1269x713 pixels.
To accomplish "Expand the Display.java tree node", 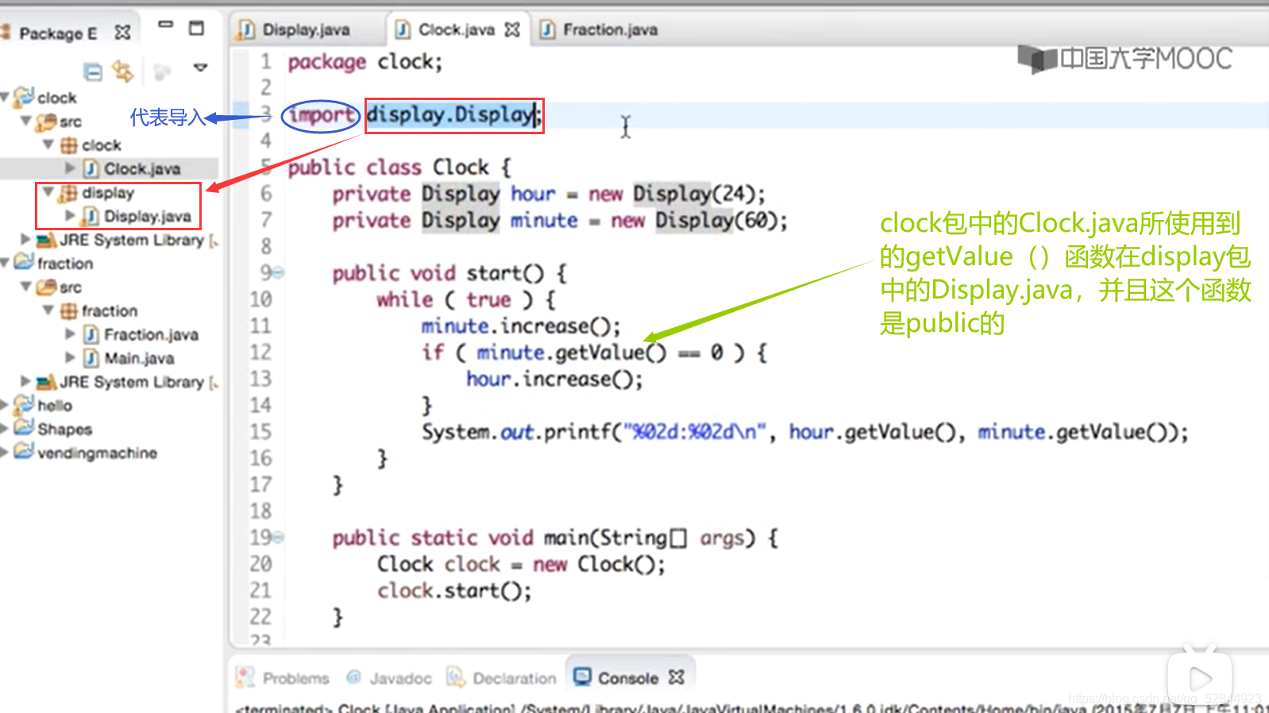I will 70,215.
